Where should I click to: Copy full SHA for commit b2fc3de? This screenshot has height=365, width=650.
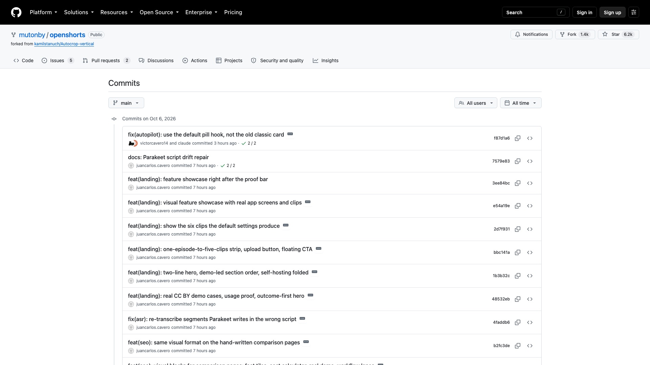[518, 346]
